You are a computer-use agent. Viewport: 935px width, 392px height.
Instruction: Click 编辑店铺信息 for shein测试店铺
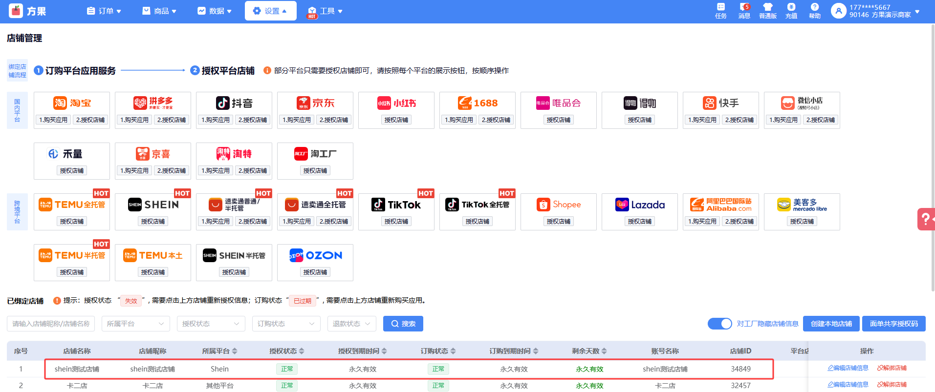tap(848, 368)
